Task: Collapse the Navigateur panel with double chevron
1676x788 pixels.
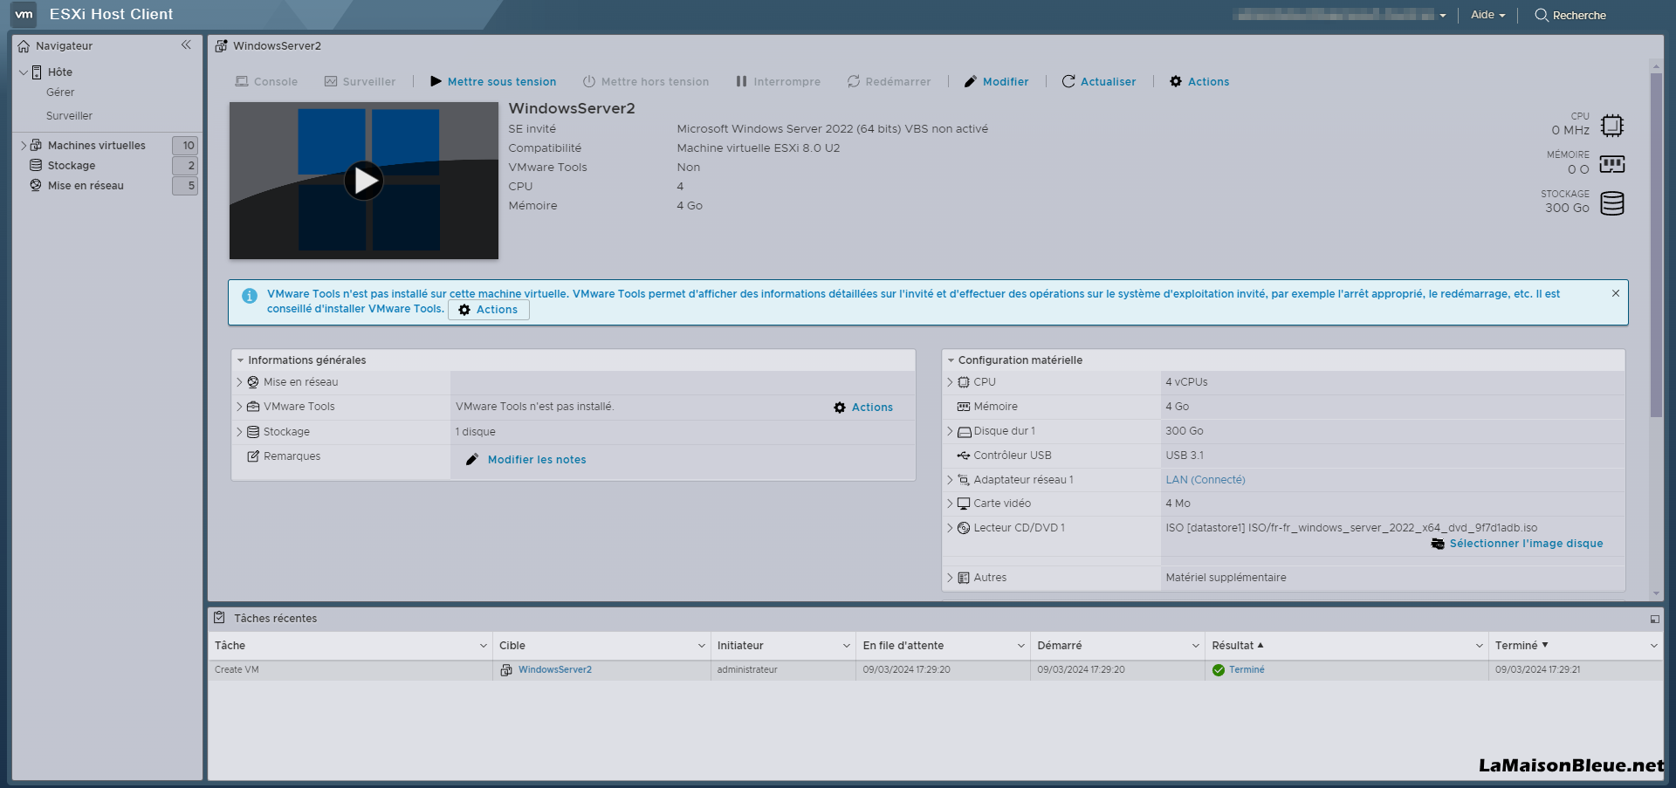Action: point(186,45)
